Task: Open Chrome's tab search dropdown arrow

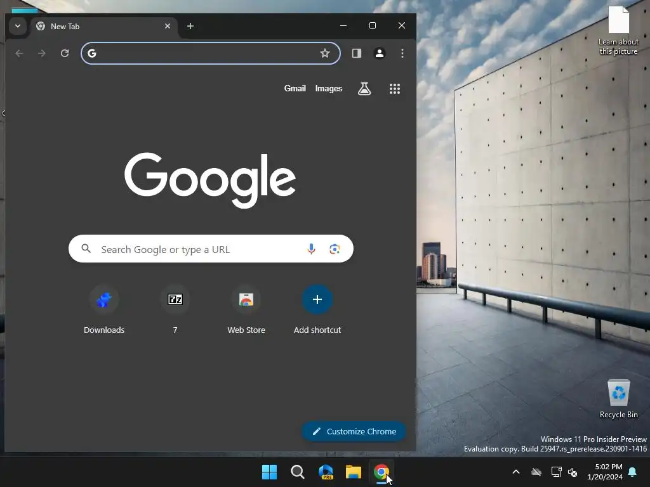Action: click(17, 26)
